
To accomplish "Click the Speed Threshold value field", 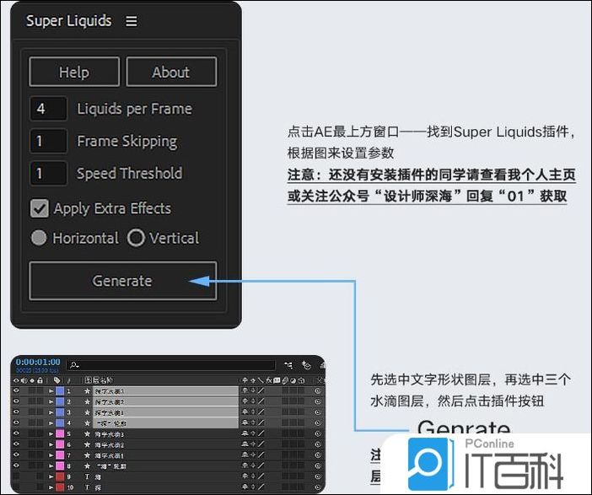I will pyautogui.click(x=49, y=174).
